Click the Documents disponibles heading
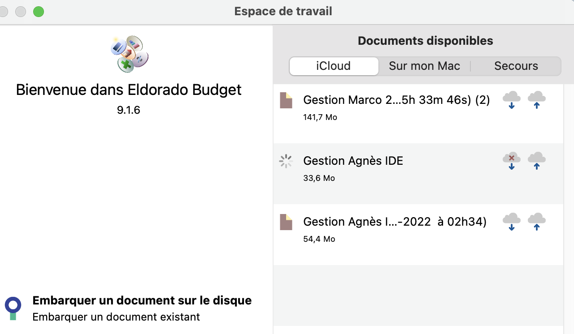This screenshot has height=334, width=574. tap(425, 41)
